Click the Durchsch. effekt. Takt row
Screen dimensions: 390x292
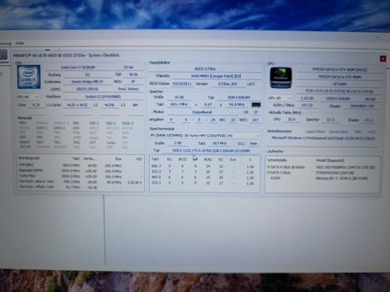point(80,187)
